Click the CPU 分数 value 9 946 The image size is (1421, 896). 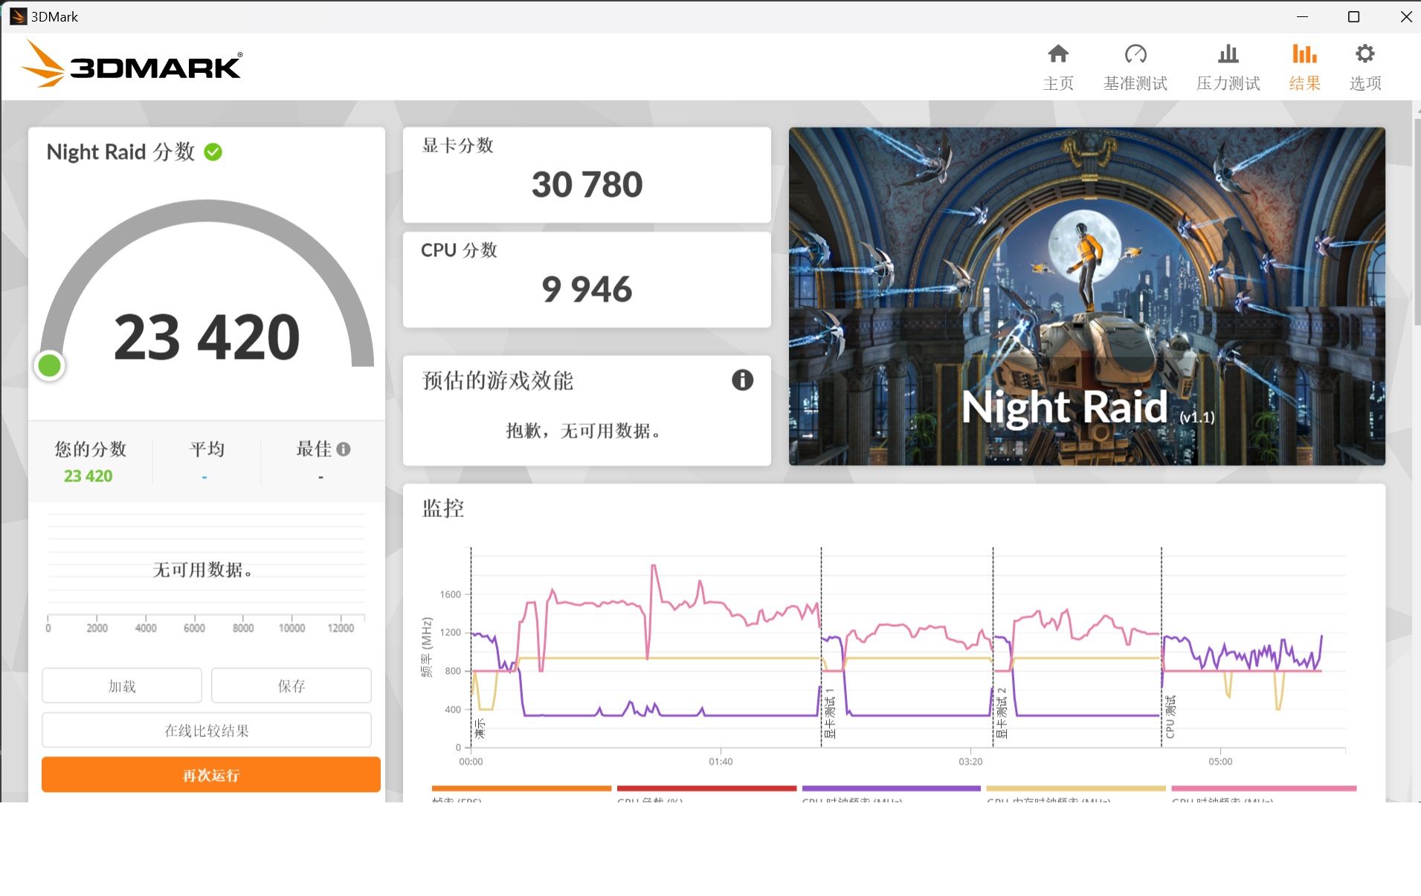(x=587, y=289)
